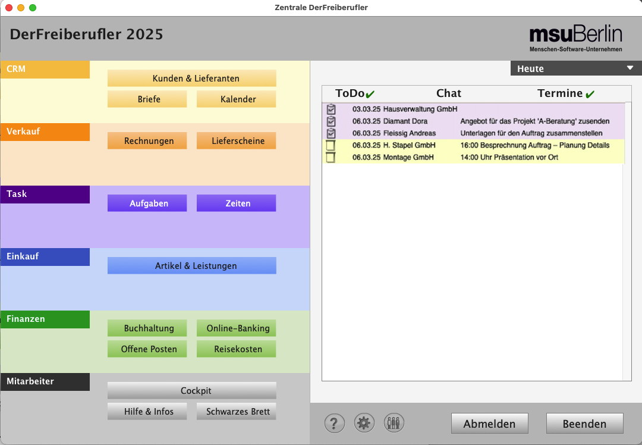Click the clipboard icon for Fleissig Andreas
The width and height of the screenshot is (642, 445).
point(331,133)
